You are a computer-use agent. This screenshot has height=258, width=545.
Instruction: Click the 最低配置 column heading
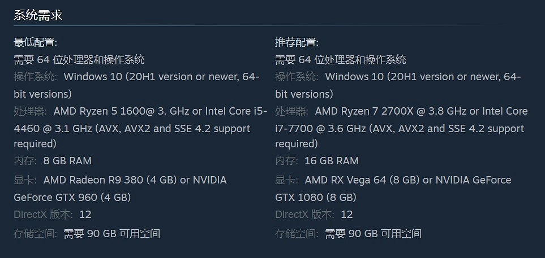coord(35,42)
